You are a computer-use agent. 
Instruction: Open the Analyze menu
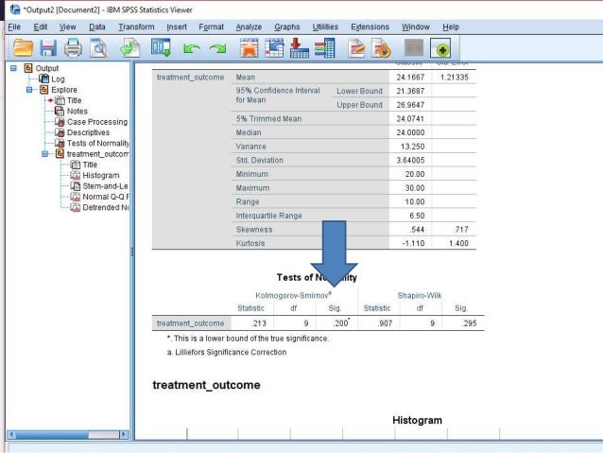click(249, 26)
